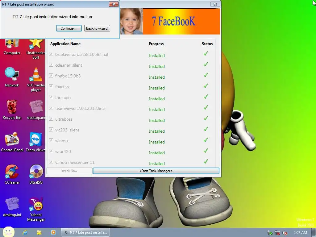Click the Application Name column header
Screen dimensions: 316x237
click(65, 44)
